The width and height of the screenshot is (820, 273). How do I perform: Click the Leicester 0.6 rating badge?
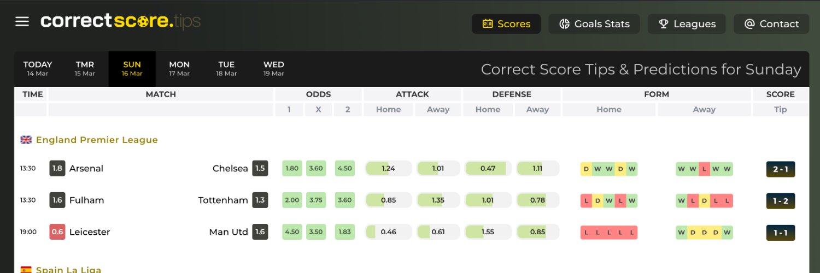tap(57, 232)
